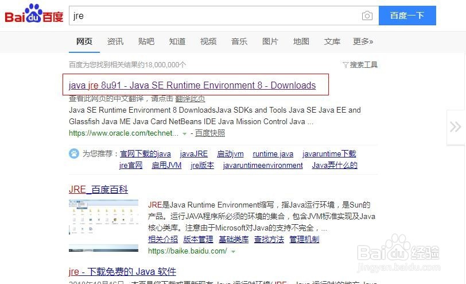Open https://baike.baidu.com/ URL link

[188, 251]
